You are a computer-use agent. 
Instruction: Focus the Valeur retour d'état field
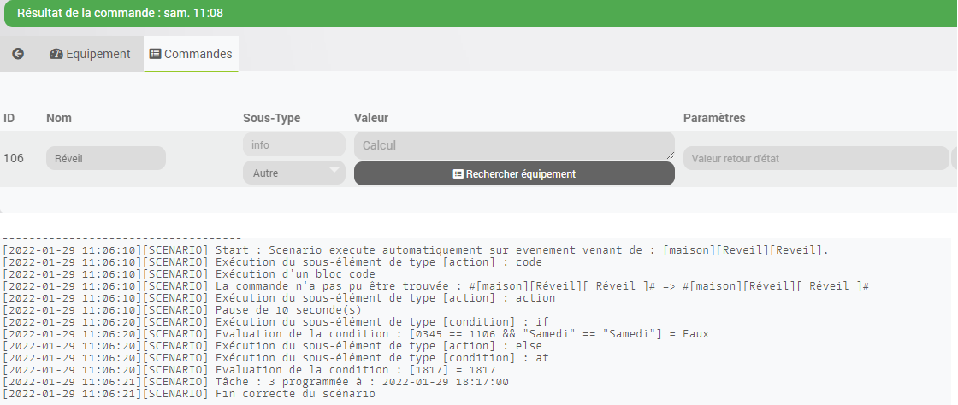(x=816, y=158)
